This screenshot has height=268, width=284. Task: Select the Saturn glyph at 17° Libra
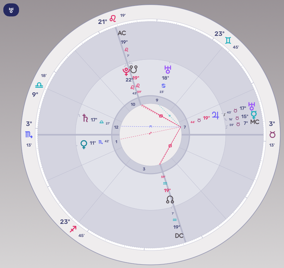click(x=85, y=117)
